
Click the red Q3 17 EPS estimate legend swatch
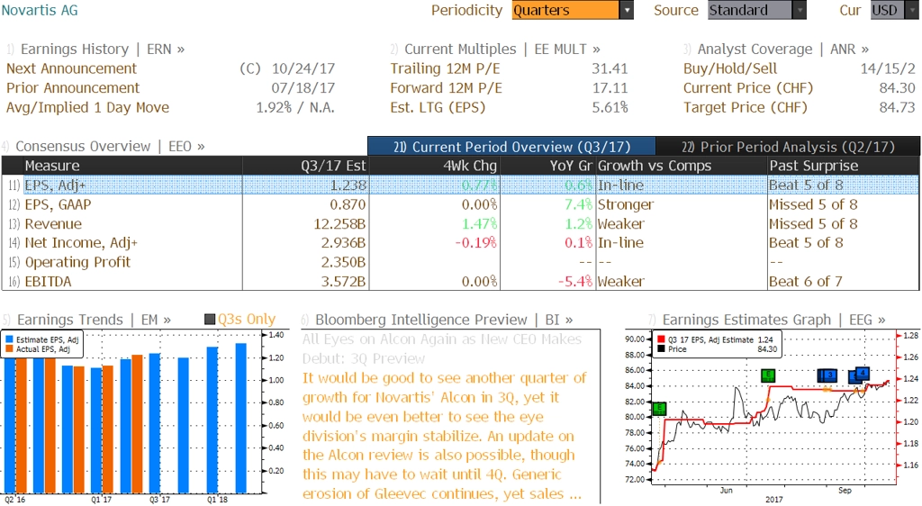pos(661,339)
